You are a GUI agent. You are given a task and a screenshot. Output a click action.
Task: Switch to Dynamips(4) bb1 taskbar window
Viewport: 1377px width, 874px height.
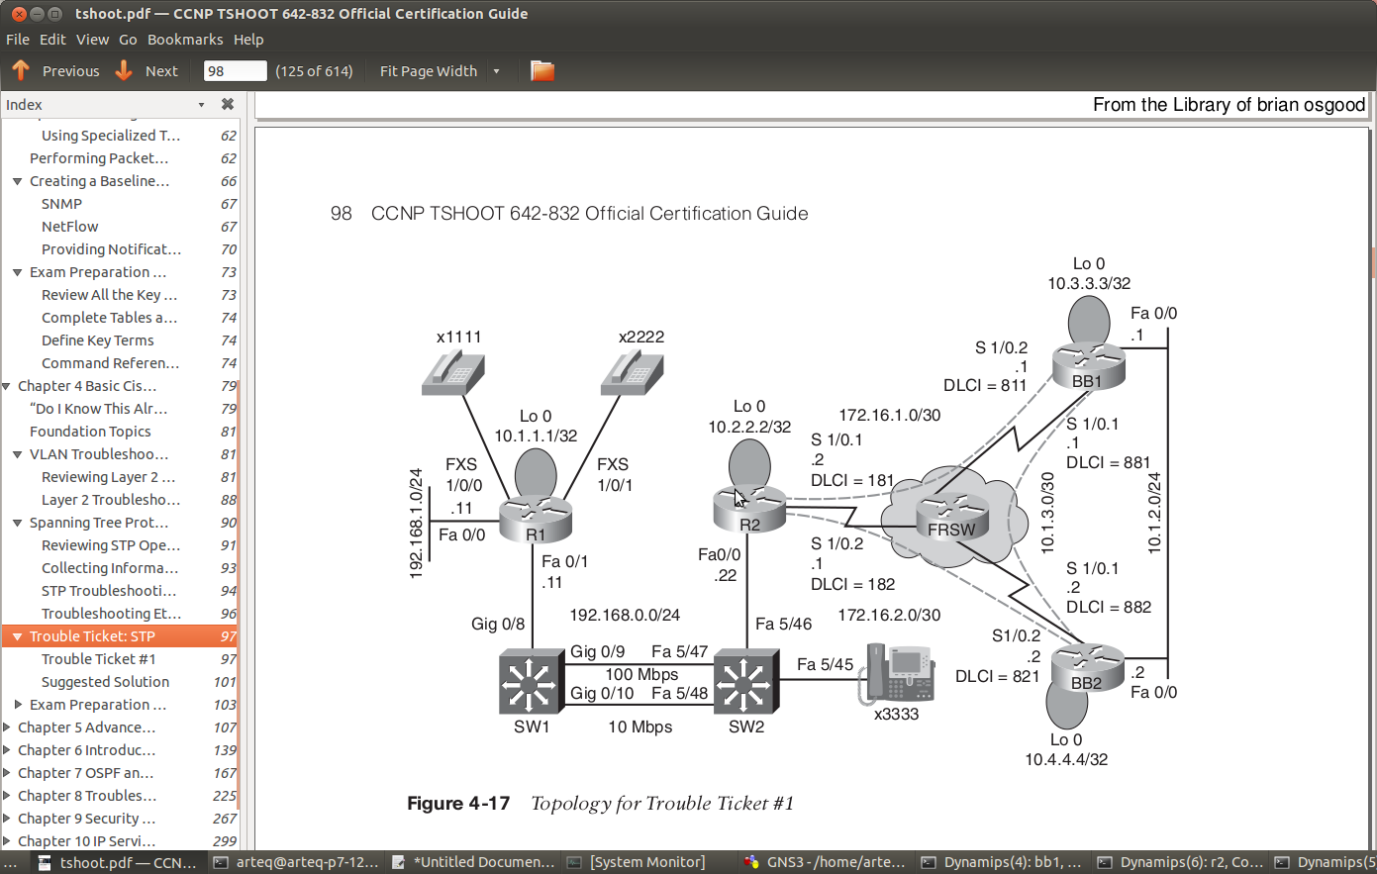tap(1002, 862)
